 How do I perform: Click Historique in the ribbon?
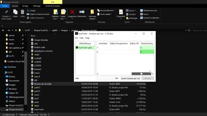pyautogui.click(x=132, y=18)
